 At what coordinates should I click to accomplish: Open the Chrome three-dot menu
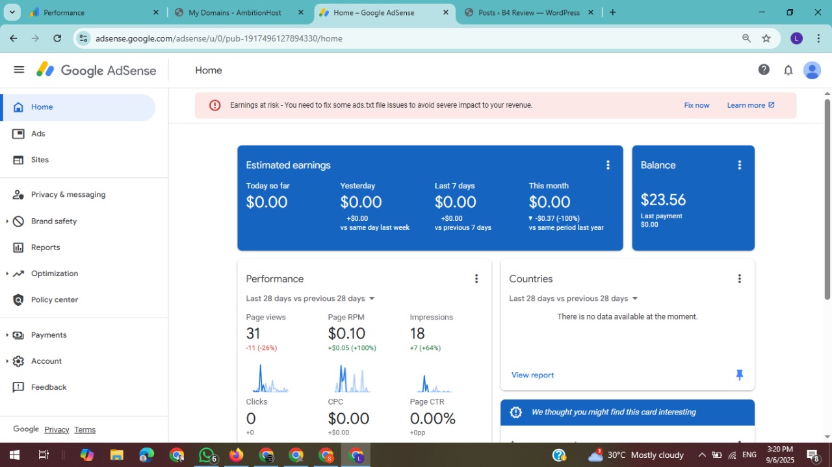(x=818, y=38)
